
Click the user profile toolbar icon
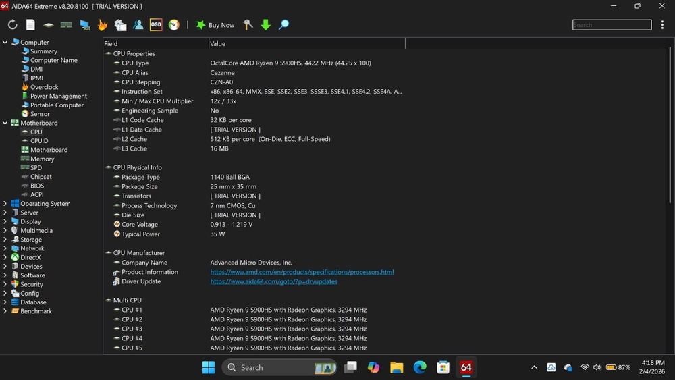138,25
